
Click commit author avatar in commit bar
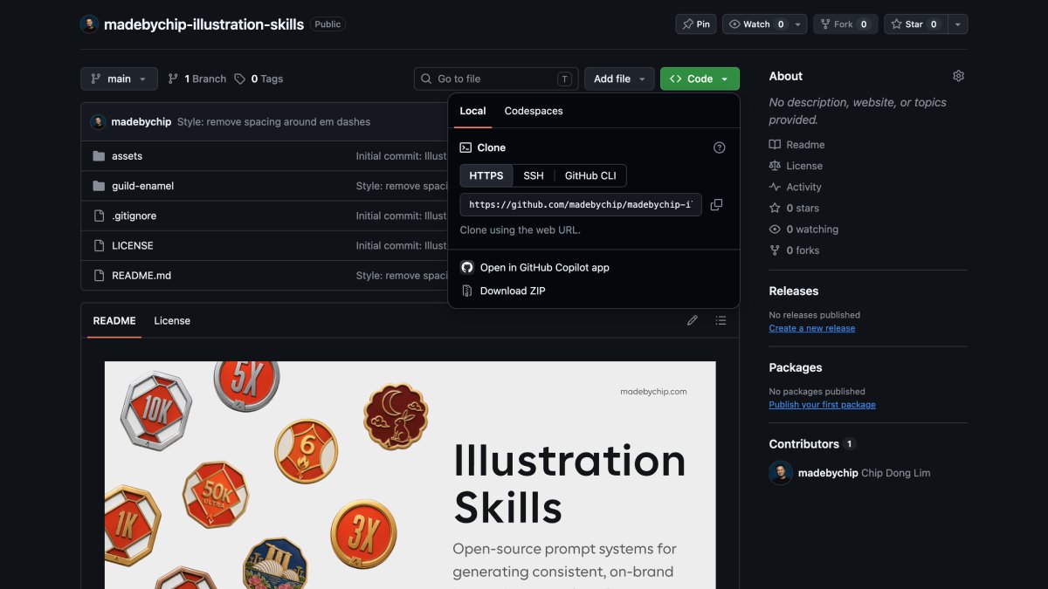[99, 121]
